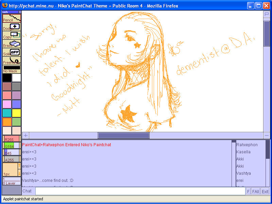Toggle the Solid OFF option

12,52
